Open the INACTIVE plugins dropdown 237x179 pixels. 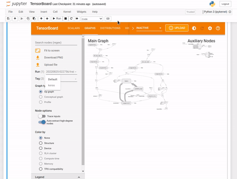(x=149, y=28)
